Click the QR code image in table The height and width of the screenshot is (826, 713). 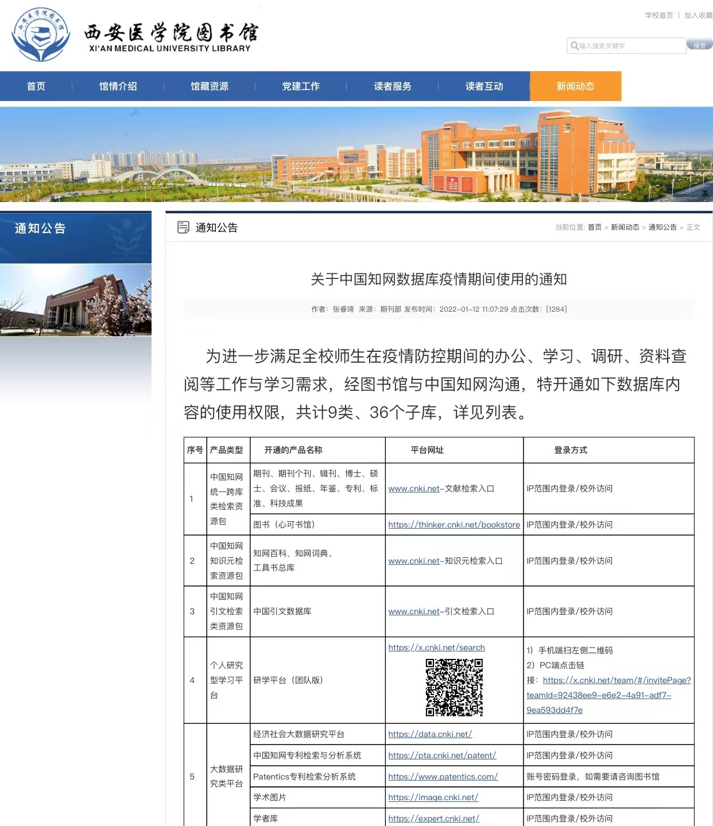pos(454,687)
